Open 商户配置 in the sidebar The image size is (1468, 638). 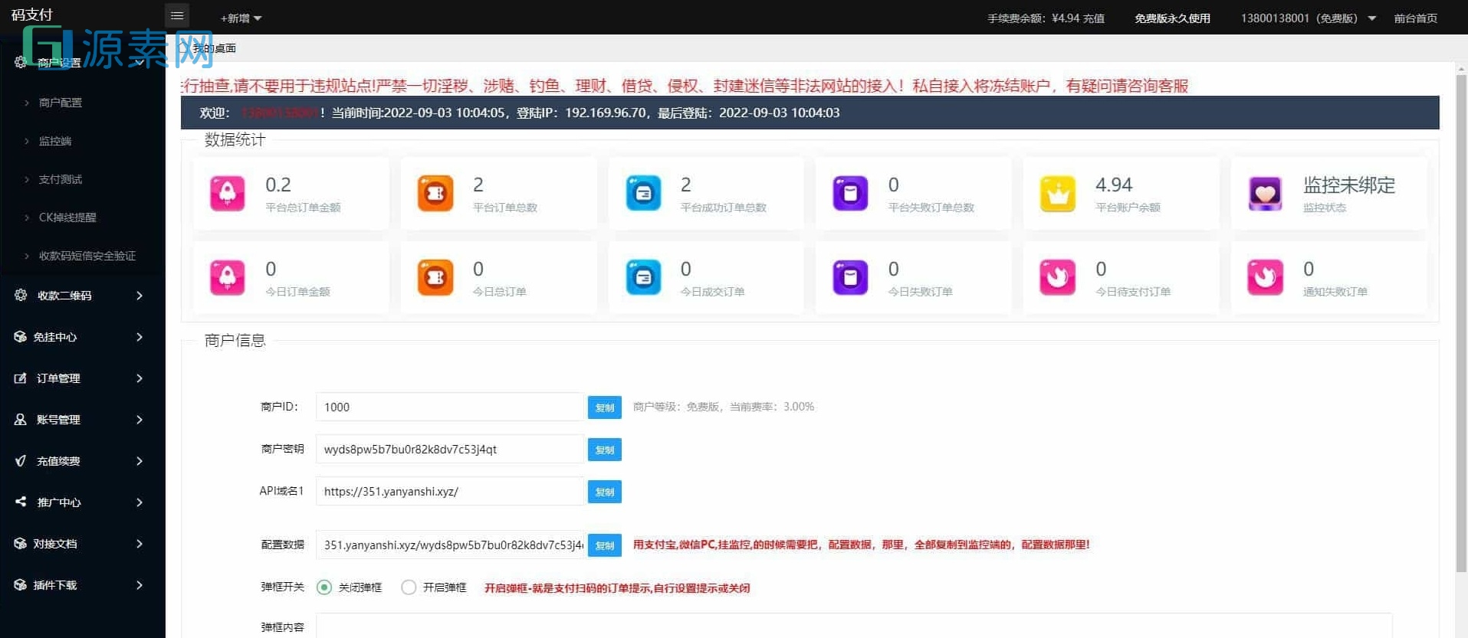tap(61, 103)
